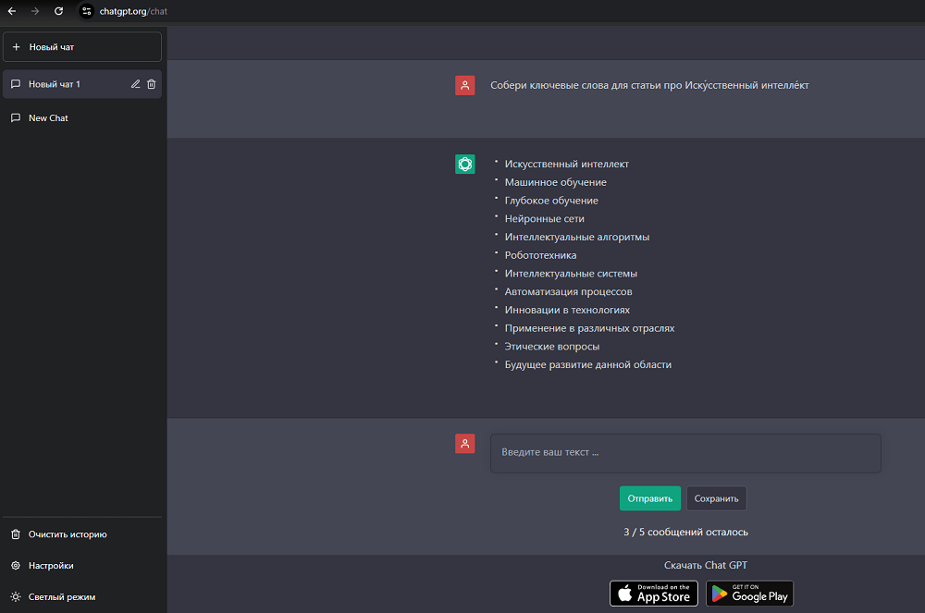
Task: Click the Сохранить button
Action: pyautogui.click(x=716, y=498)
